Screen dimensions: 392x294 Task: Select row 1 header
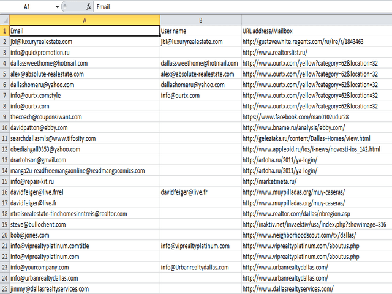point(4,31)
